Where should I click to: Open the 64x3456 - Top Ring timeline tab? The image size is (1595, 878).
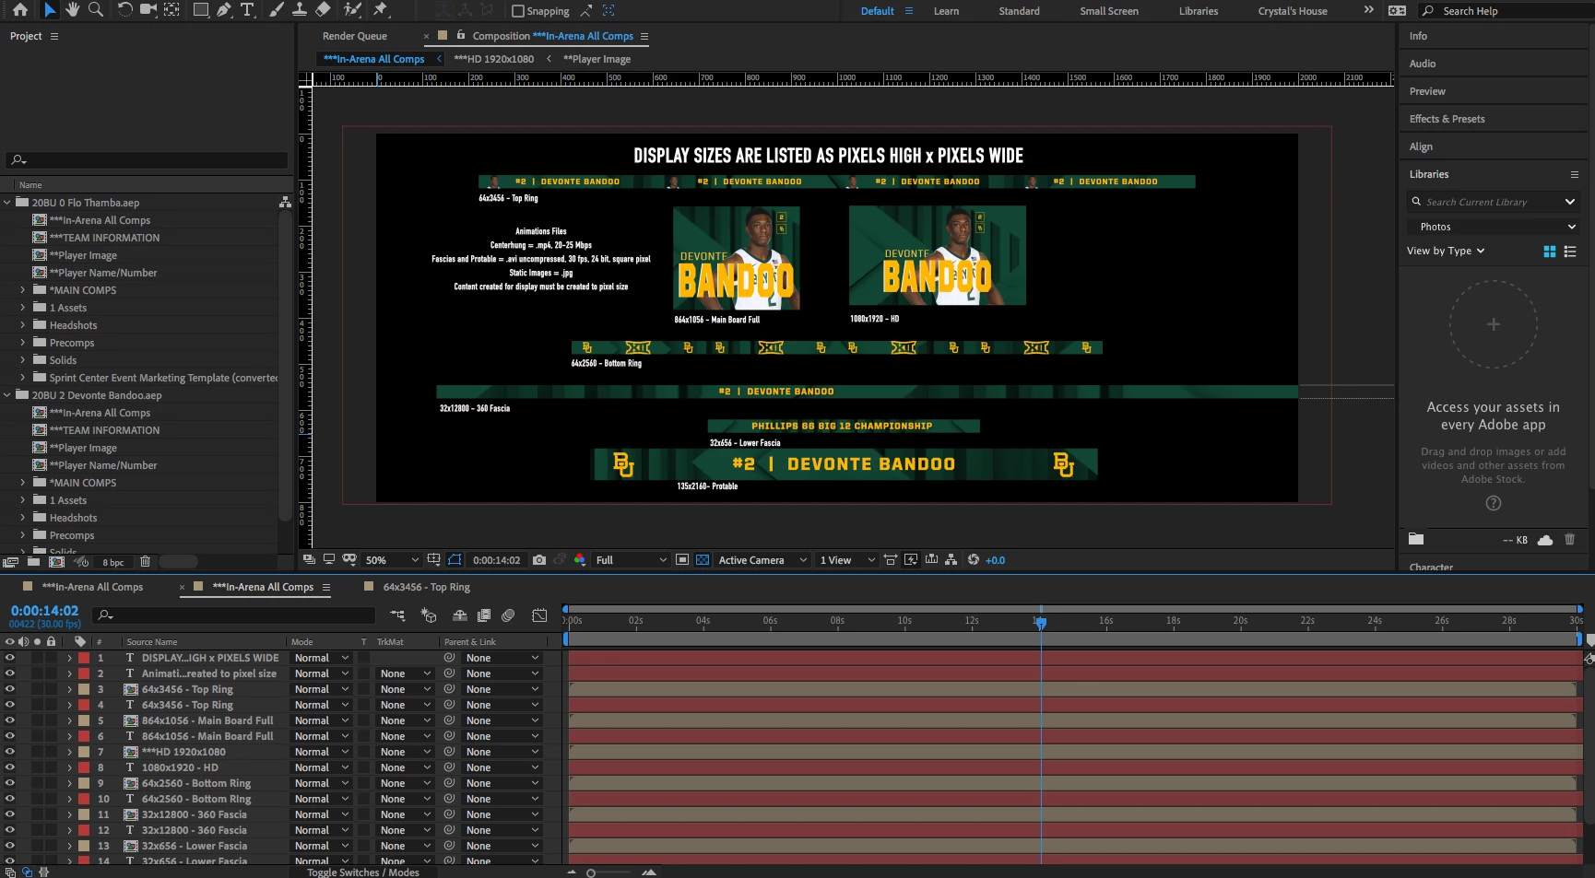(x=426, y=587)
